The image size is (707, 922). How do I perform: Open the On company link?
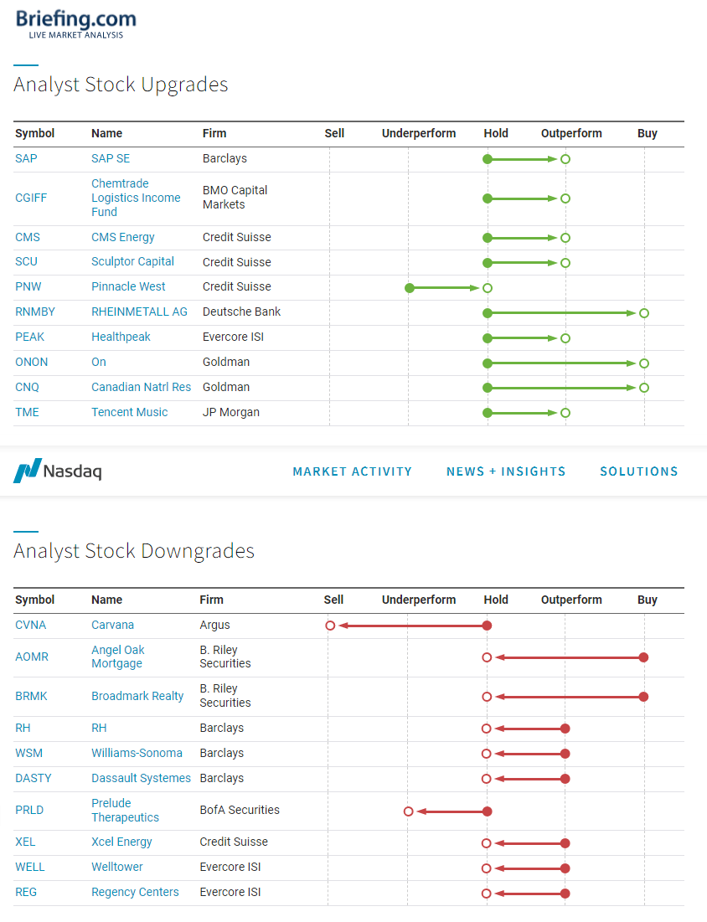coord(99,363)
